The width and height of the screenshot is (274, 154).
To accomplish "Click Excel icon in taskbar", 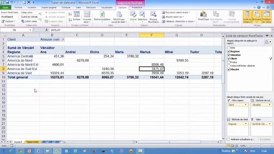I will tap(57, 151).
